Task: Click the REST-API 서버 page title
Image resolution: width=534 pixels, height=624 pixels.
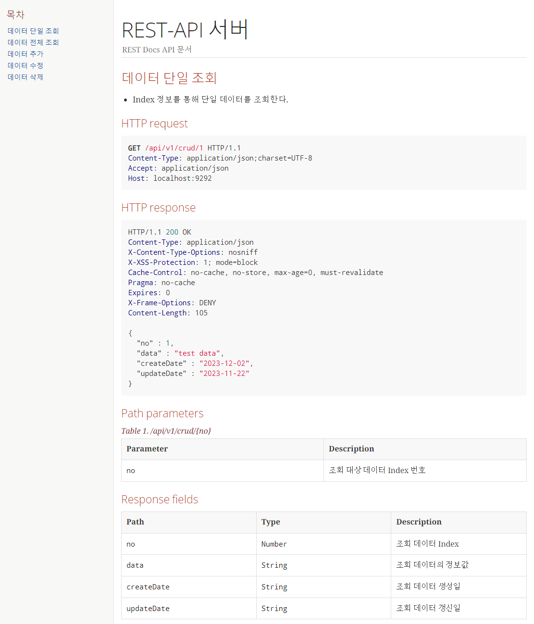Action: 185,29
